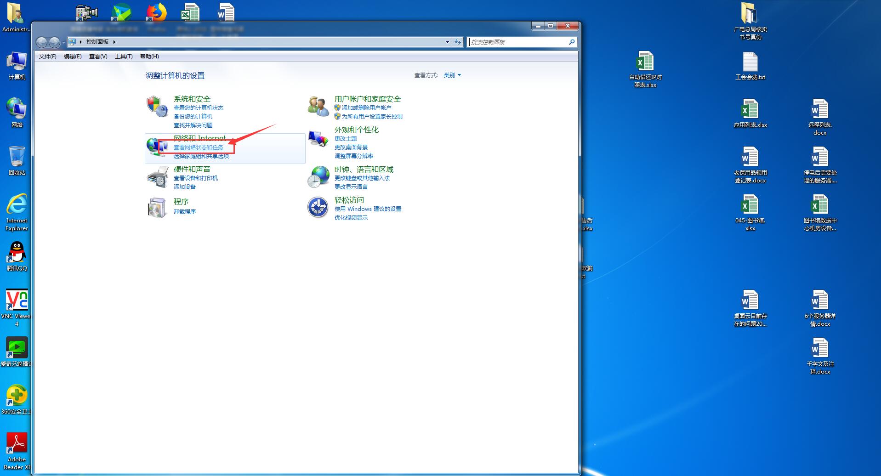
Task: Select the 回收站 desktop icon
Action: click(x=17, y=161)
